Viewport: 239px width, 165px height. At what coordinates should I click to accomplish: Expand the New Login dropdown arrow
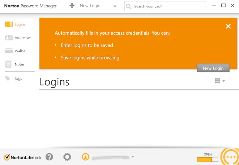click(x=115, y=6)
